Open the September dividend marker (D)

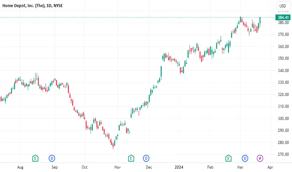click(52, 158)
